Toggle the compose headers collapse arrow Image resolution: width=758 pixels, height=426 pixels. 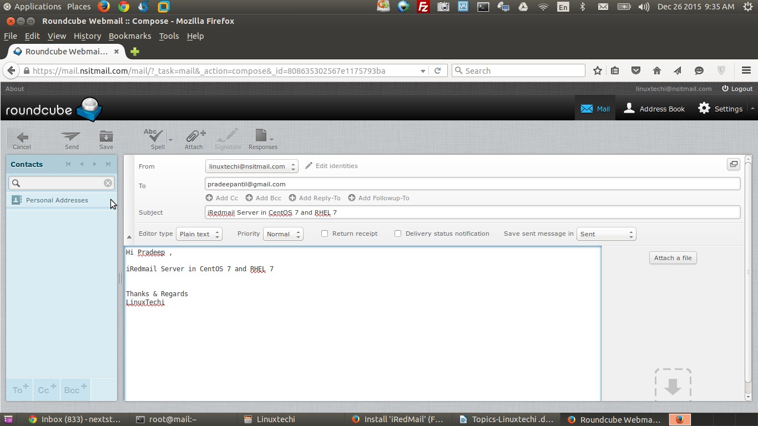point(129,236)
